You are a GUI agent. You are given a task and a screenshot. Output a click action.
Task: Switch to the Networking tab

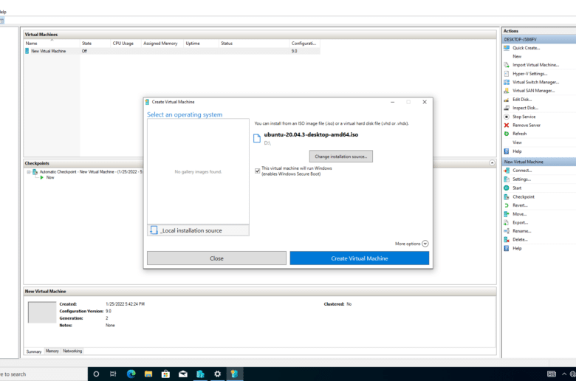pos(72,351)
